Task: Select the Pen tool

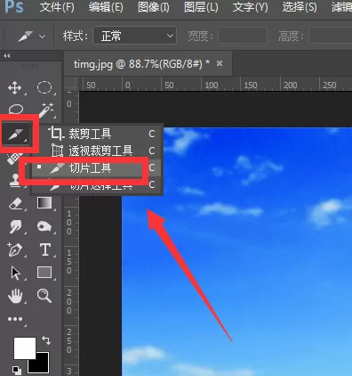Action: pos(15,249)
